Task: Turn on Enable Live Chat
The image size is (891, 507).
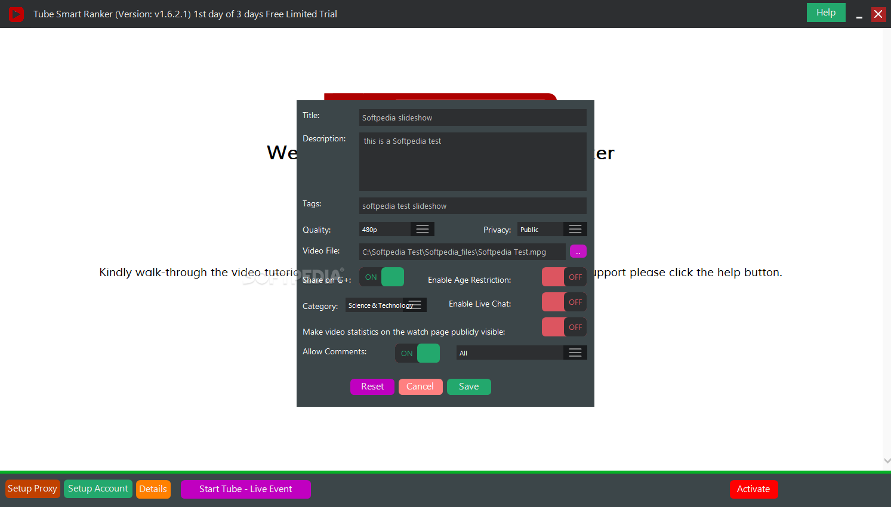Action: pos(564,302)
